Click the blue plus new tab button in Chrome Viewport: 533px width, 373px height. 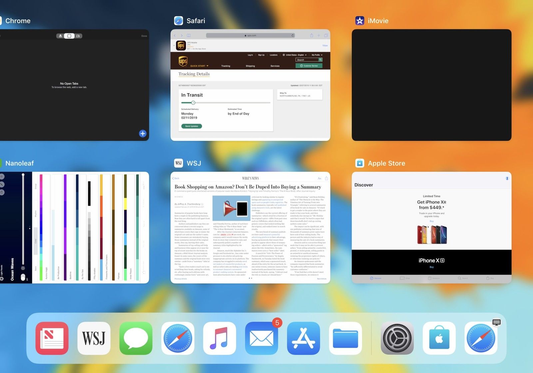click(x=143, y=133)
